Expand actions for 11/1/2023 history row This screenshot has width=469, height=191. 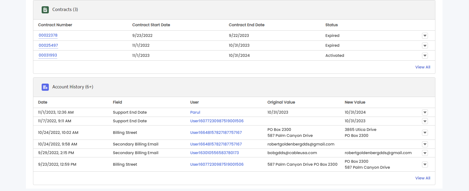point(425,112)
